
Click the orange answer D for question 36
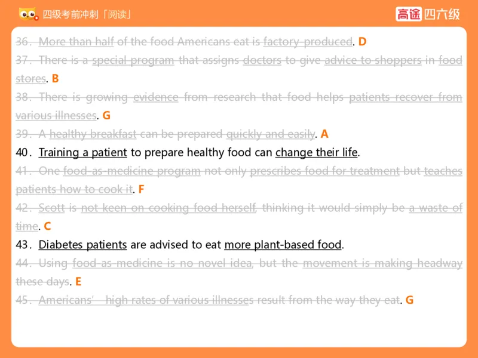[362, 42]
